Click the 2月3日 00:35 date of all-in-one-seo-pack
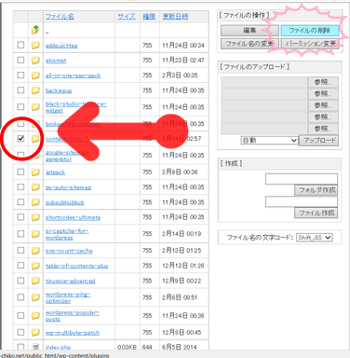This screenshot has width=350, height=358. pos(180,76)
